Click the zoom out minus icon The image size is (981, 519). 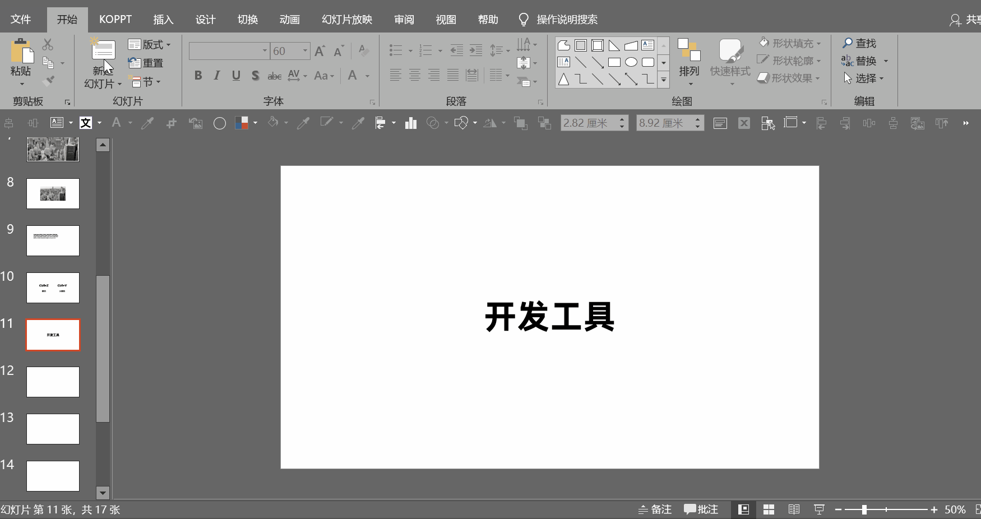pyautogui.click(x=838, y=509)
